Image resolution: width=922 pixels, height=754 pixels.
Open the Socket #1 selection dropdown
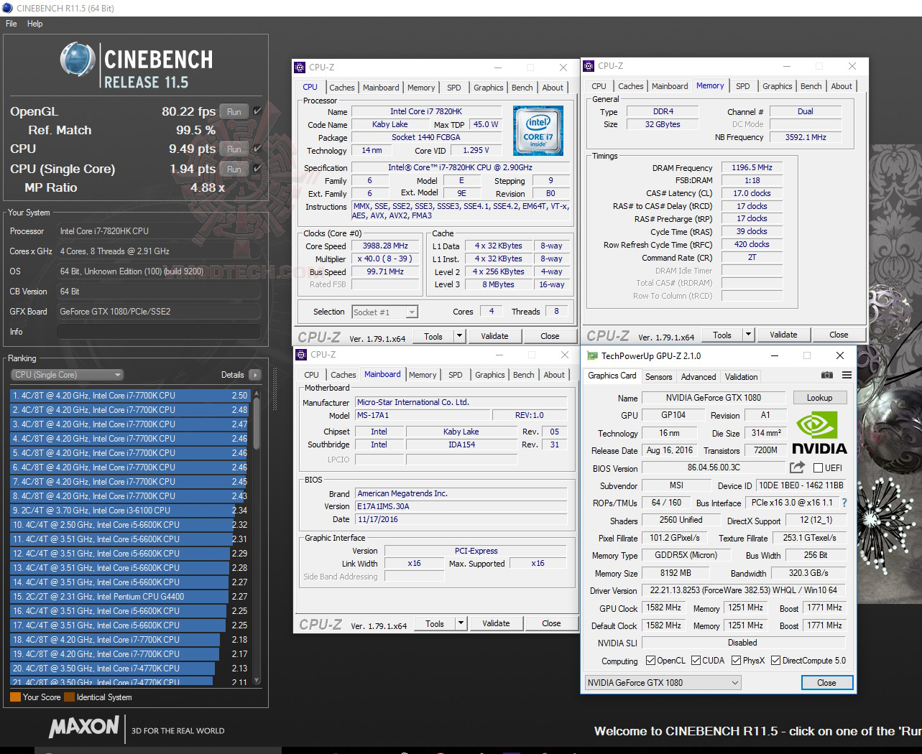[384, 312]
